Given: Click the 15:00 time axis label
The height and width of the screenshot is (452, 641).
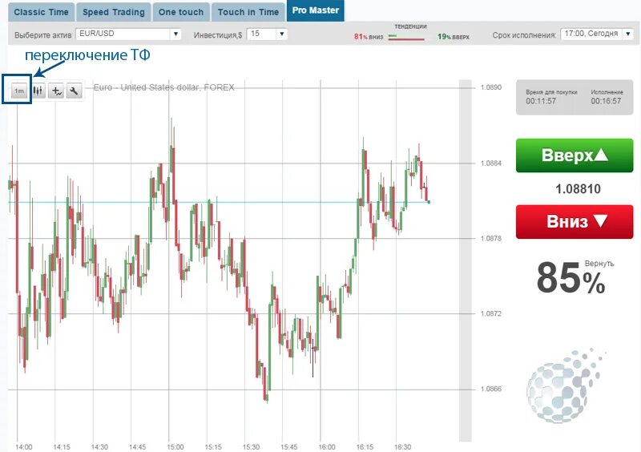Looking at the screenshot, I should 175,447.
